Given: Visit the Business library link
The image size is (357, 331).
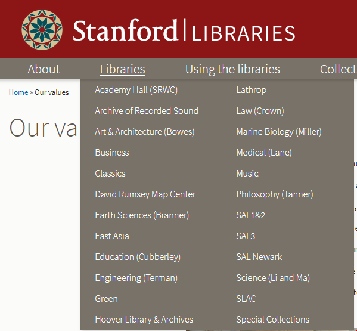Looking at the screenshot, I should click(x=112, y=153).
